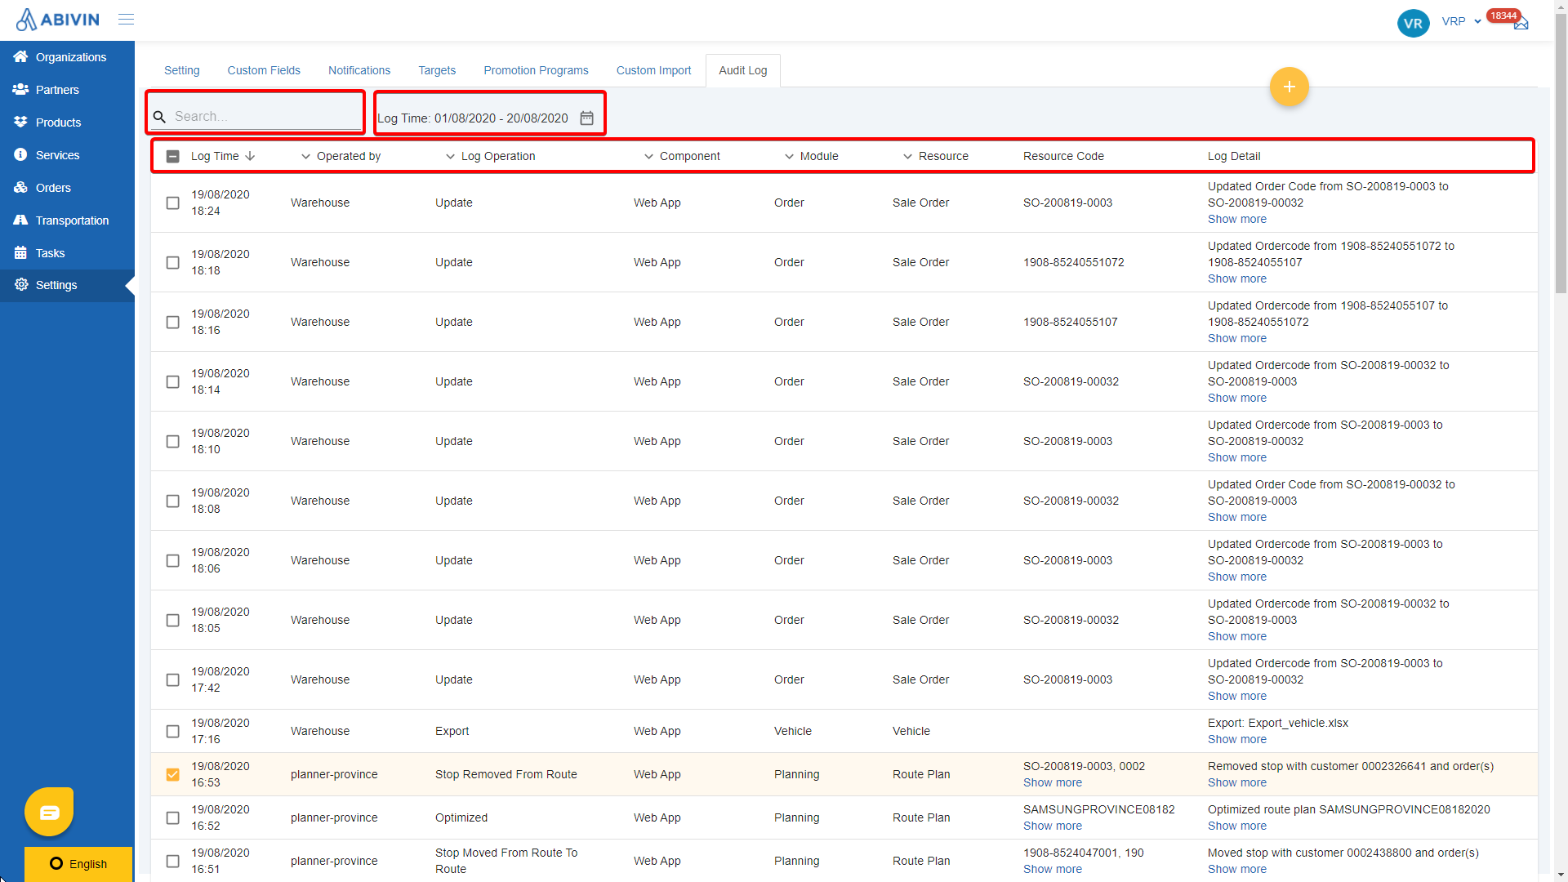
Task: Open the English language selector
Action: [78, 864]
